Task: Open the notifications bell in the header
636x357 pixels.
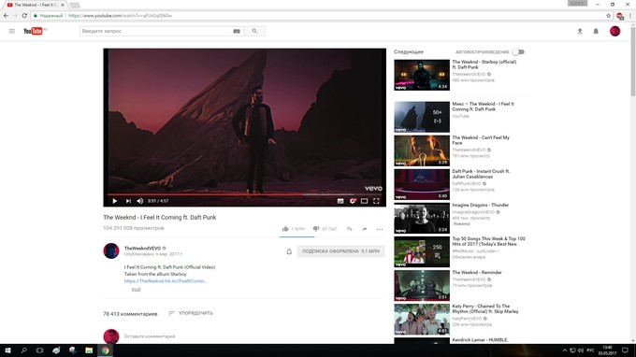Action: click(596, 31)
